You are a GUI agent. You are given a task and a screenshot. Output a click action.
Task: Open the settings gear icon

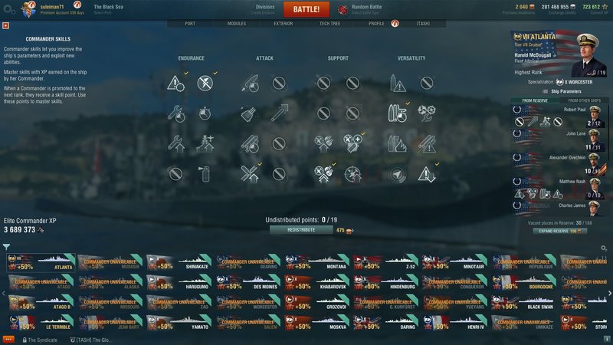pos(8,9)
